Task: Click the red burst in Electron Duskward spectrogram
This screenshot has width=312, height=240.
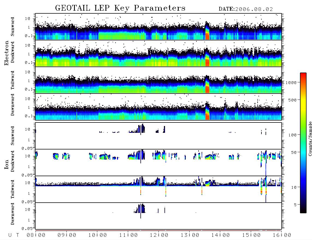Action: pyautogui.click(x=207, y=62)
